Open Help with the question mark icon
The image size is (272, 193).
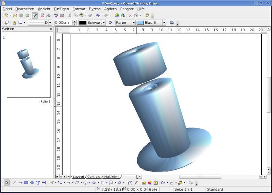pyautogui.click(x=147, y=15)
